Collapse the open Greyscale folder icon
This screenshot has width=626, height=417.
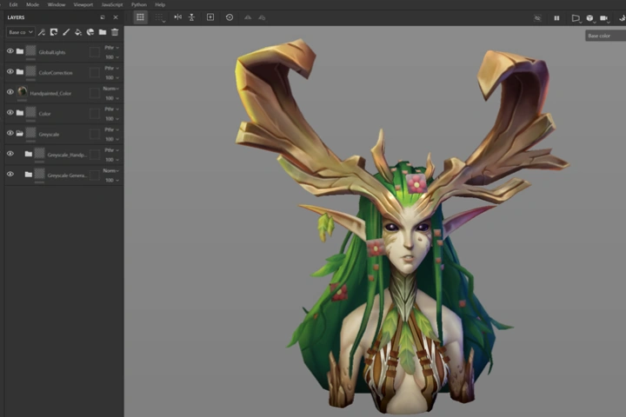(19, 133)
